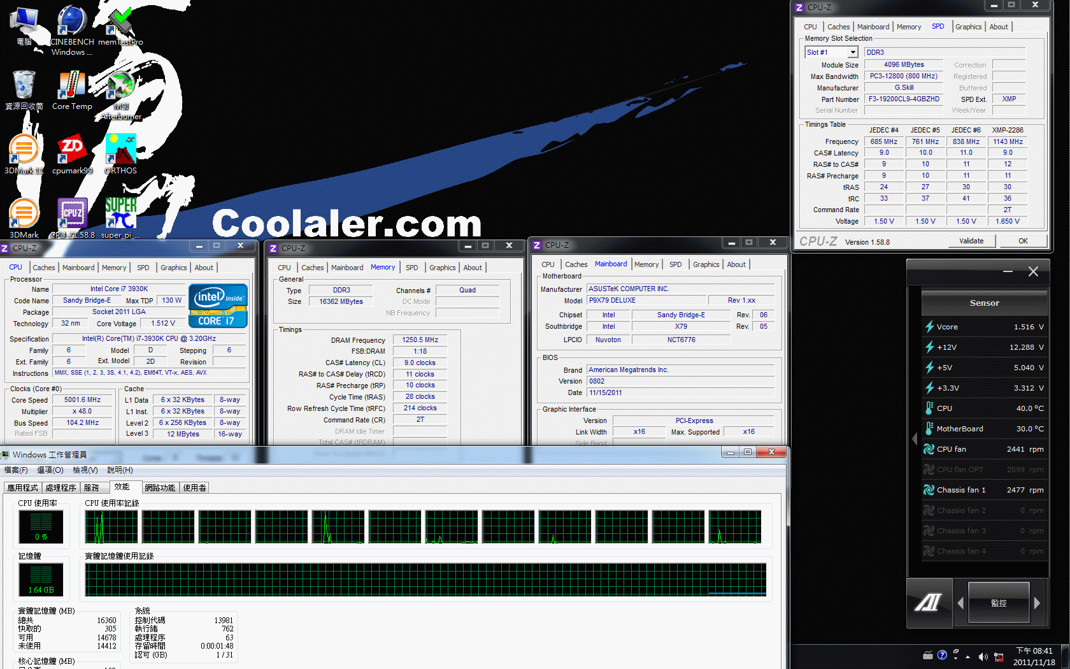This screenshot has height=669, width=1070.
Task: Open Graphics tab in Memory CPU-Z window
Action: pyautogui.click(x=443, y=268)
